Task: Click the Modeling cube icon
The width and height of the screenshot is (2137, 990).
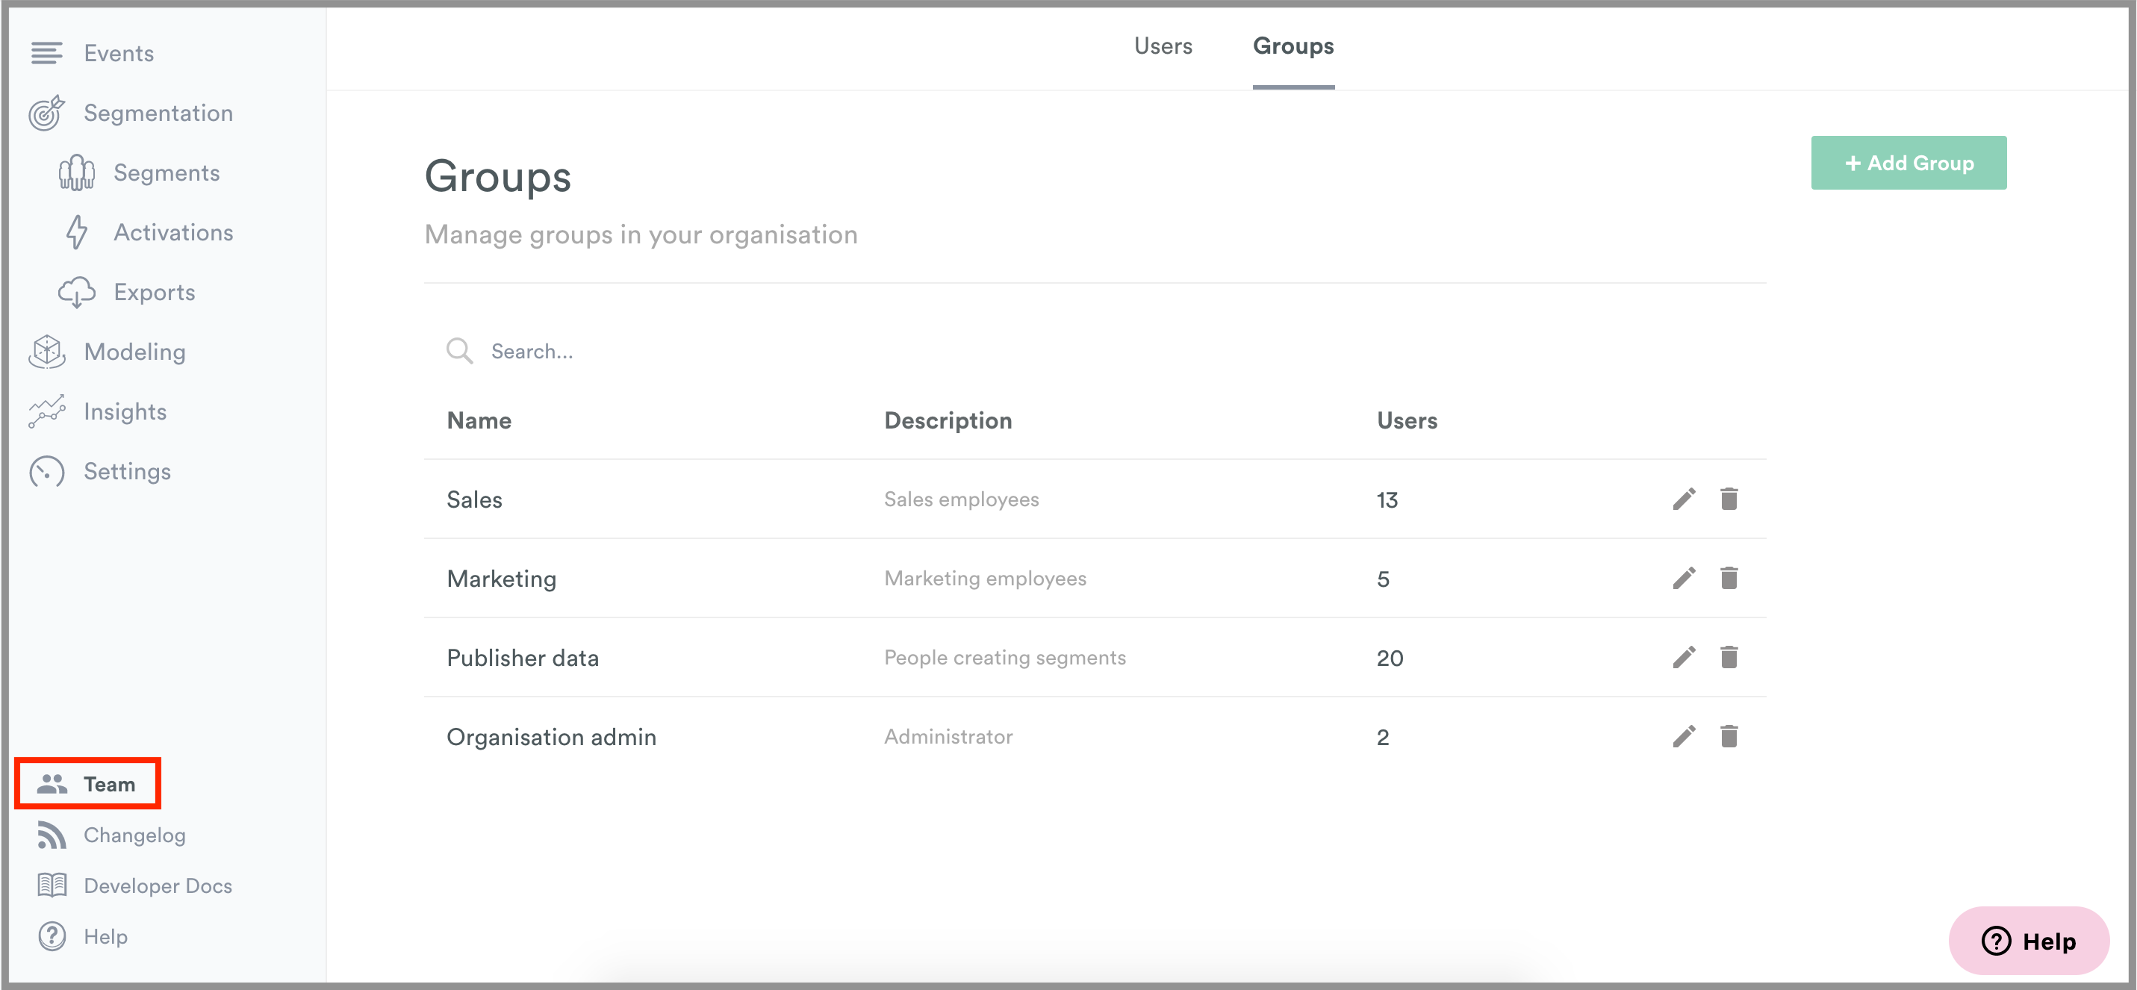Action: tap(46, 352)
